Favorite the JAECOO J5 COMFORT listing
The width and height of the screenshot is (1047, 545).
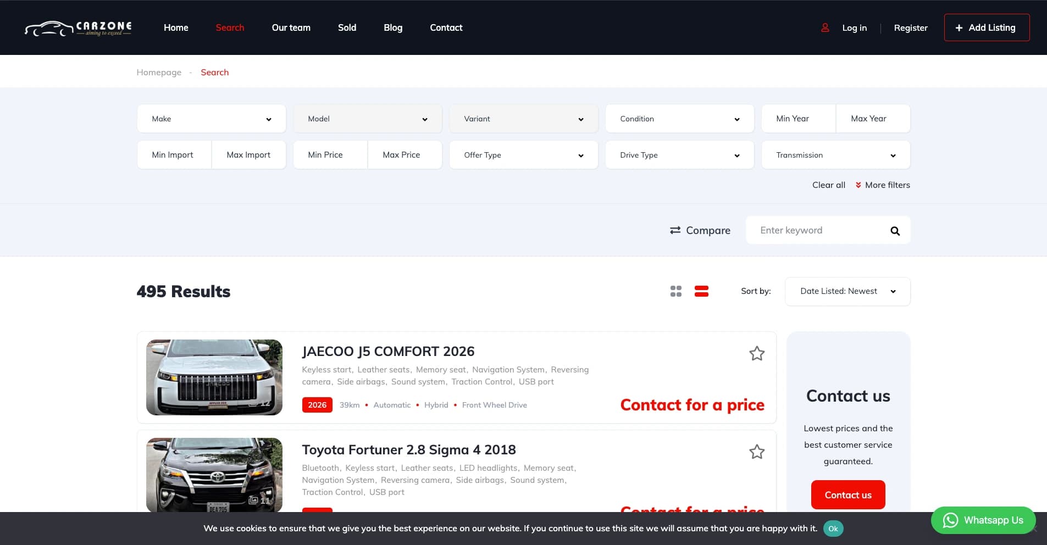pos(757,353)
